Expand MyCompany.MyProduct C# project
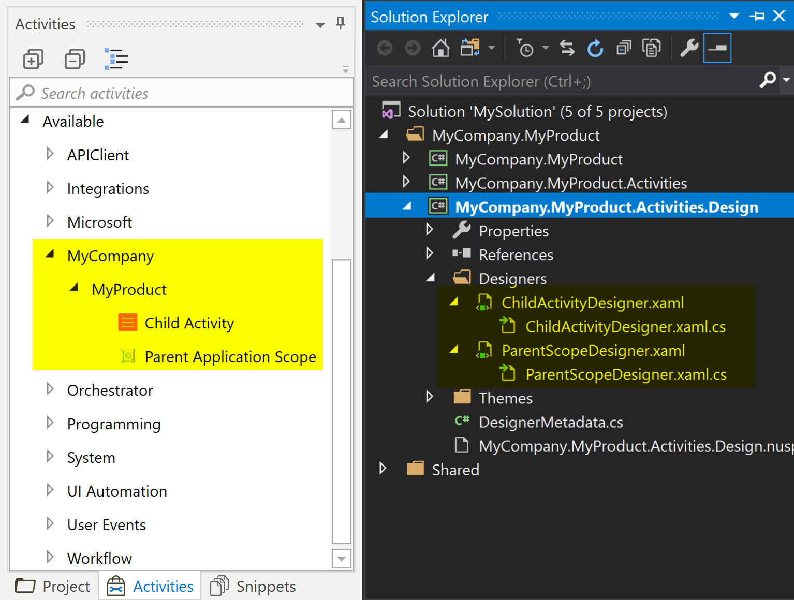The image size is (794, 600). click(x=406, y=157)
